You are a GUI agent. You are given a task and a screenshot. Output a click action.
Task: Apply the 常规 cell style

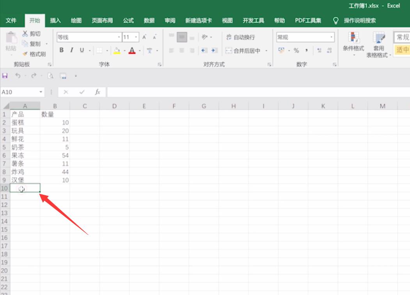point(402,37)
